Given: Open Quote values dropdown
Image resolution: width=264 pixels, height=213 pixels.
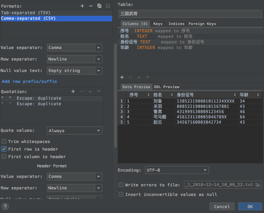Looking at the screenshot, I should (x=75, y=130).
